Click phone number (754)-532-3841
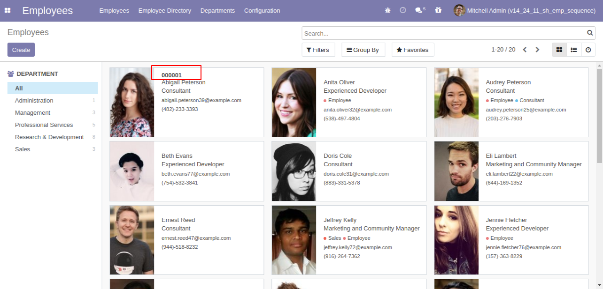Image resolution: width=603 pixels, height=289 pixels. coord(180,183)
